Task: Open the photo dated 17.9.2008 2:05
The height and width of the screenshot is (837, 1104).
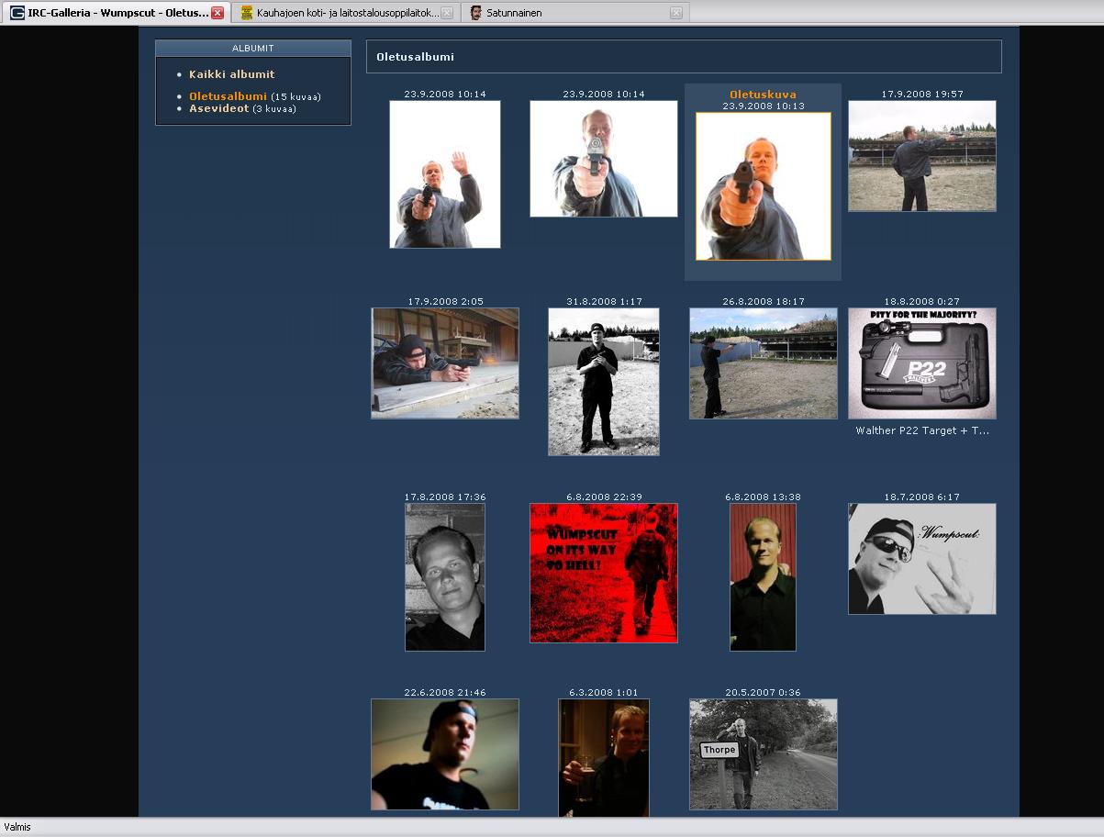Action: point(445,363)
